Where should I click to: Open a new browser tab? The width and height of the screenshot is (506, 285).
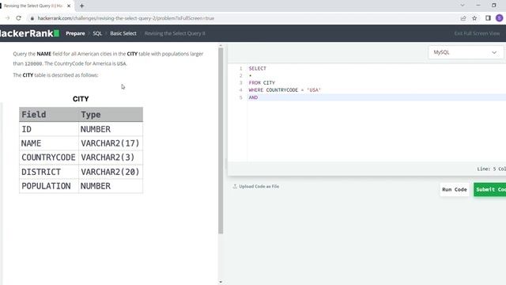click(81, 6)
